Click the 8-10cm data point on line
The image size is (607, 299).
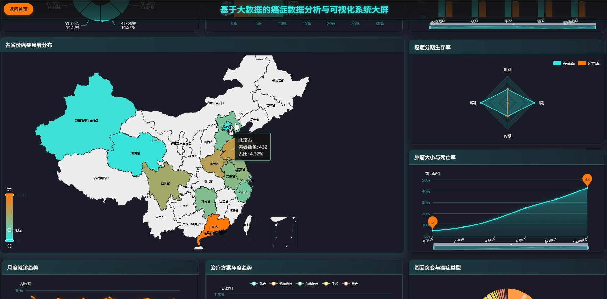(556, 199)
